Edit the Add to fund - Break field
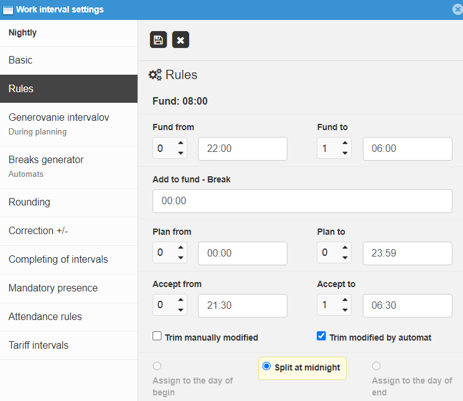Viewport: 463px width, 401px height. [x=302, y=201]
